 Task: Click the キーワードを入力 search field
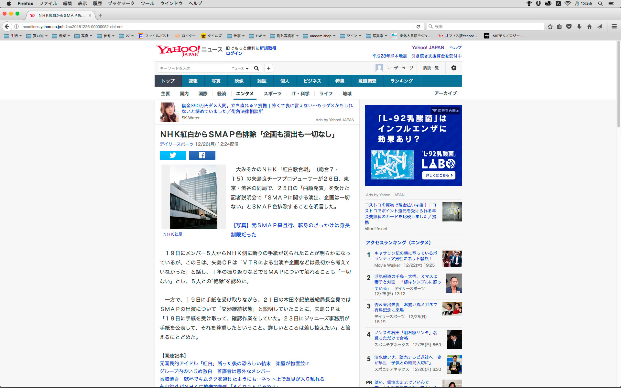193,68
